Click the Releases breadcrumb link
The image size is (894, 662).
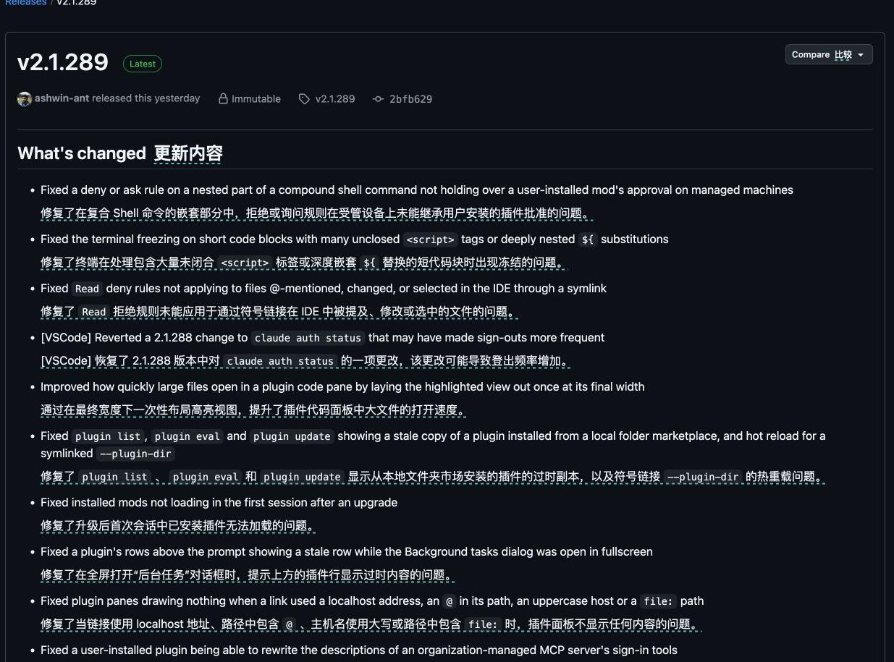[x=26, y=3]
